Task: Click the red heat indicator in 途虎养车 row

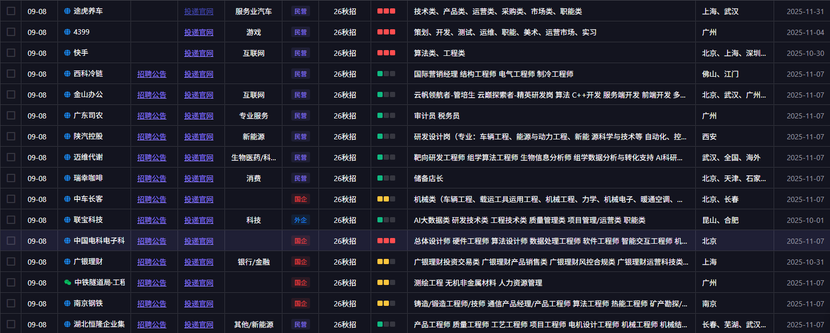Action: [x=386, y=11]
